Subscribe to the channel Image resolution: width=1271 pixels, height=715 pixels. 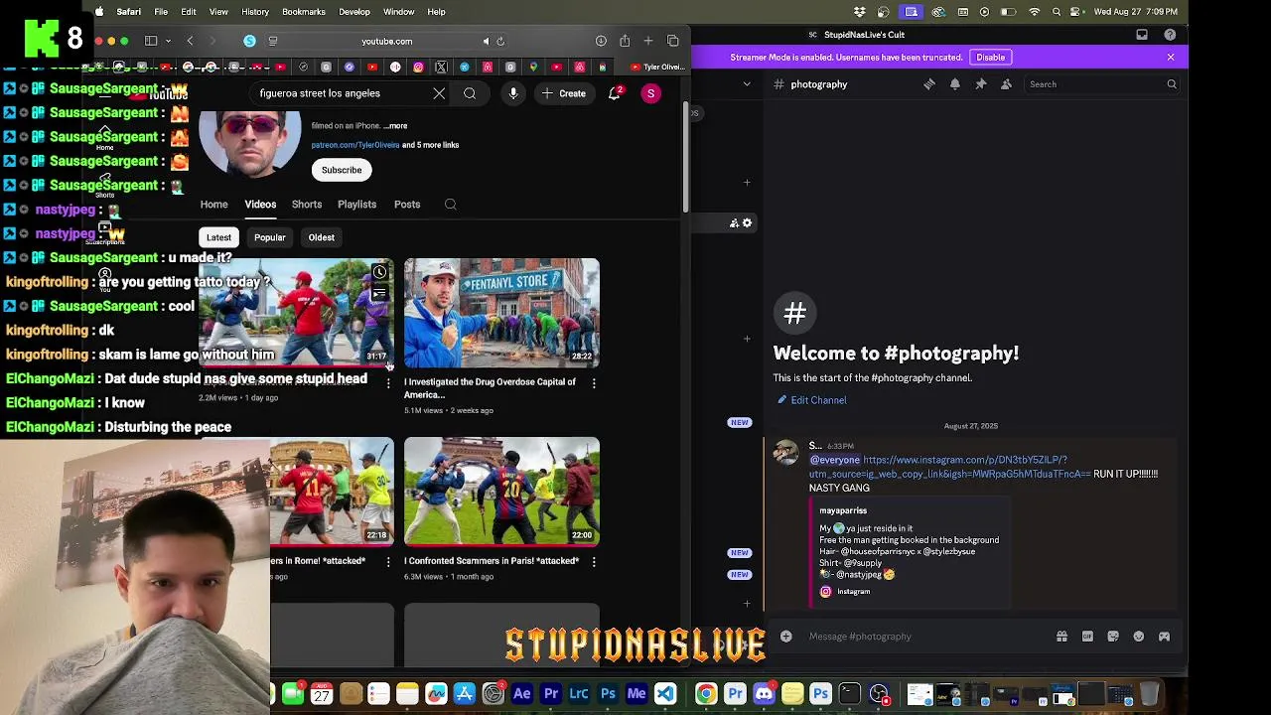click(x=342, y=170)
